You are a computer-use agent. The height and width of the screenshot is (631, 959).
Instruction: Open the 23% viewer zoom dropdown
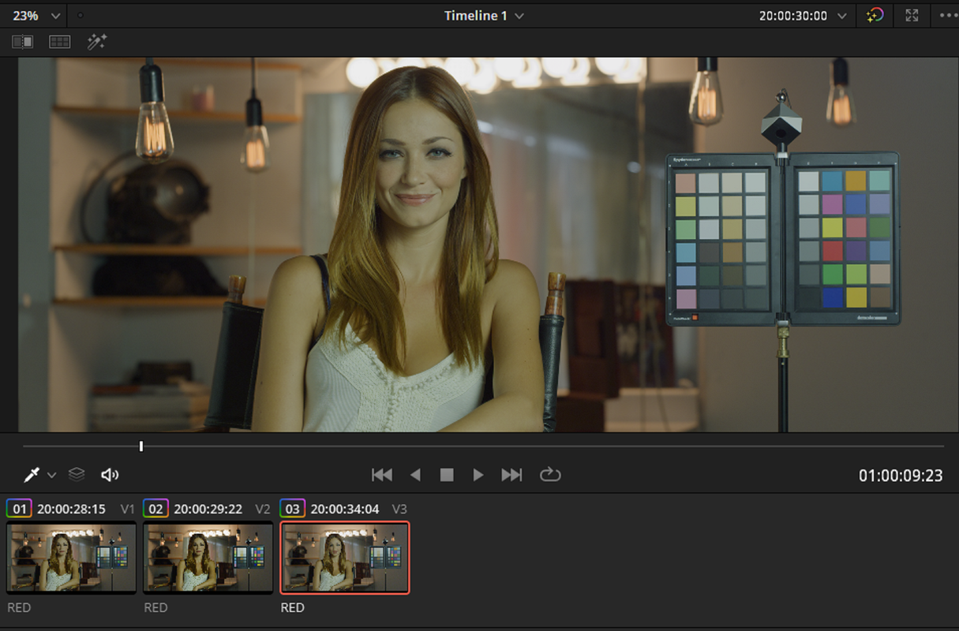click(37, 16)
